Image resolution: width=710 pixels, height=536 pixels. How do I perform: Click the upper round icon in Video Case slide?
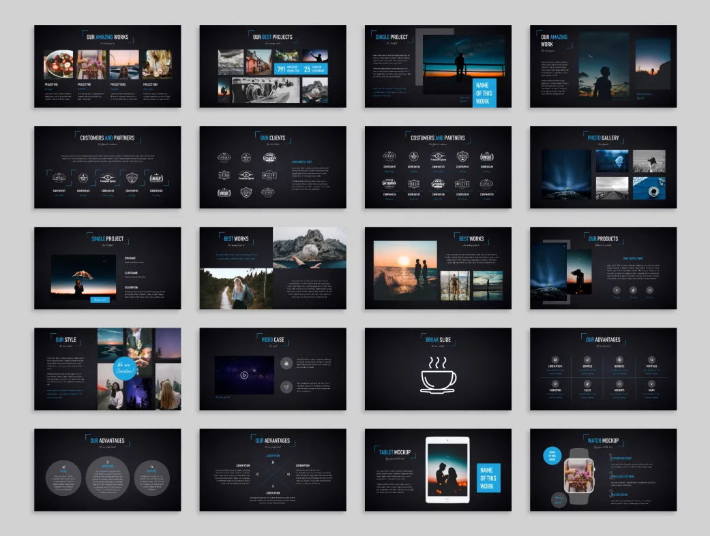click(x=286, y=362)
